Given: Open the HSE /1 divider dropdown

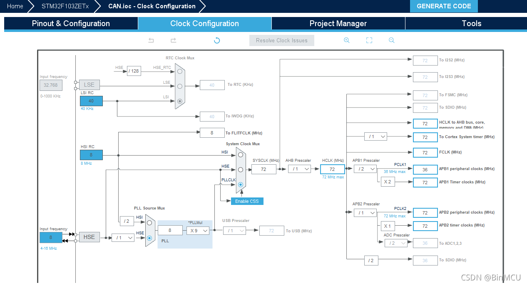Looking at the screenshot, I should point(123,238).
